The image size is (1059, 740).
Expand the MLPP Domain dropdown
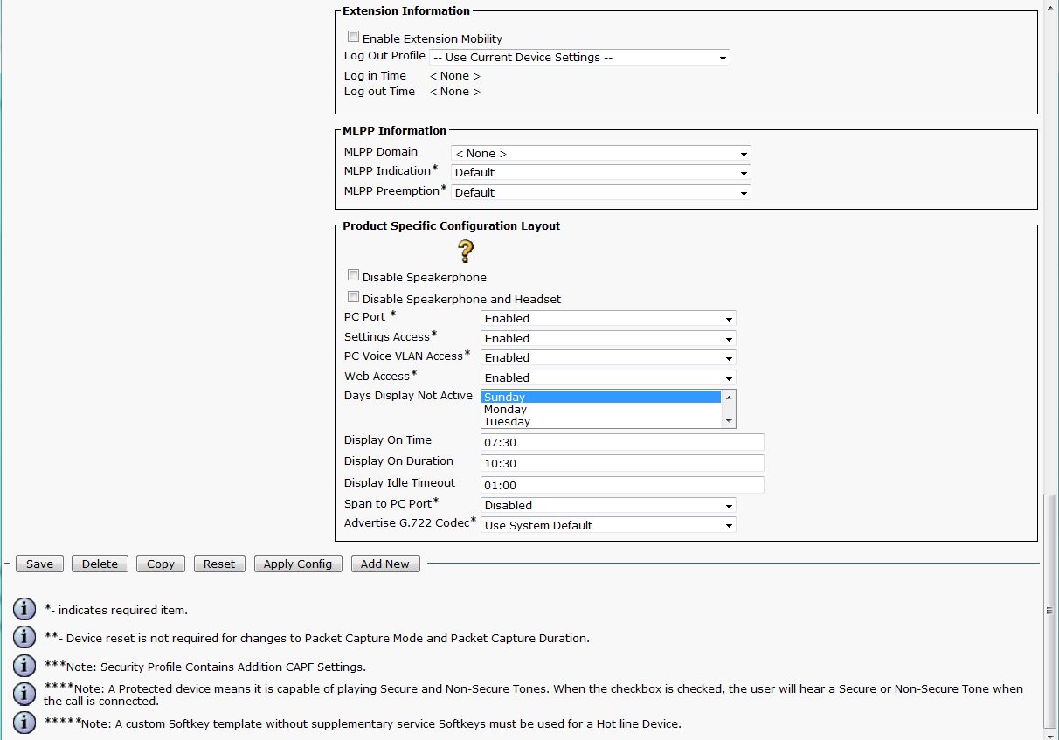tap(600, 154)
